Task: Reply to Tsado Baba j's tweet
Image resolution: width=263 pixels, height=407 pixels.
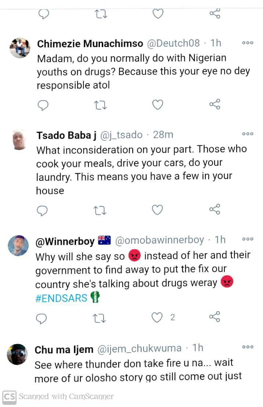Action: (43, 210)
